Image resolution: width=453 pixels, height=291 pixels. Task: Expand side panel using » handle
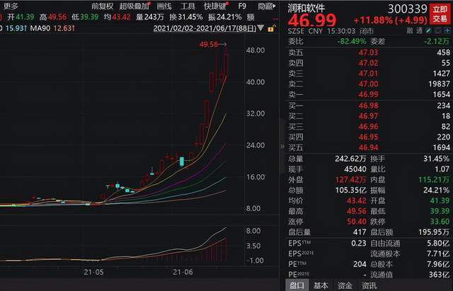pos(282,147)
